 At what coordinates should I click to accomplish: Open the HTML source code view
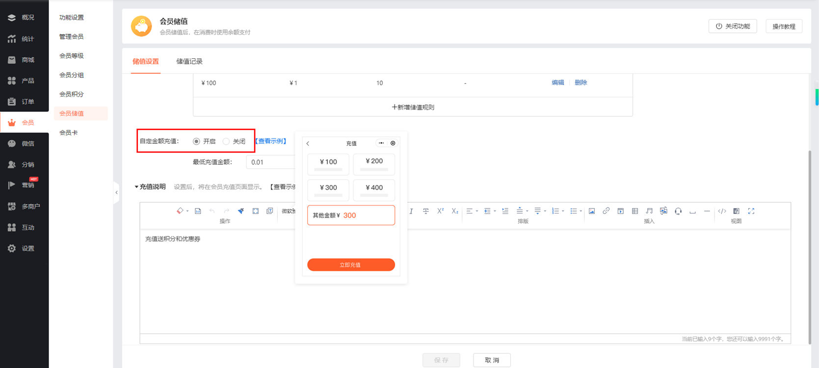[722, 211]
